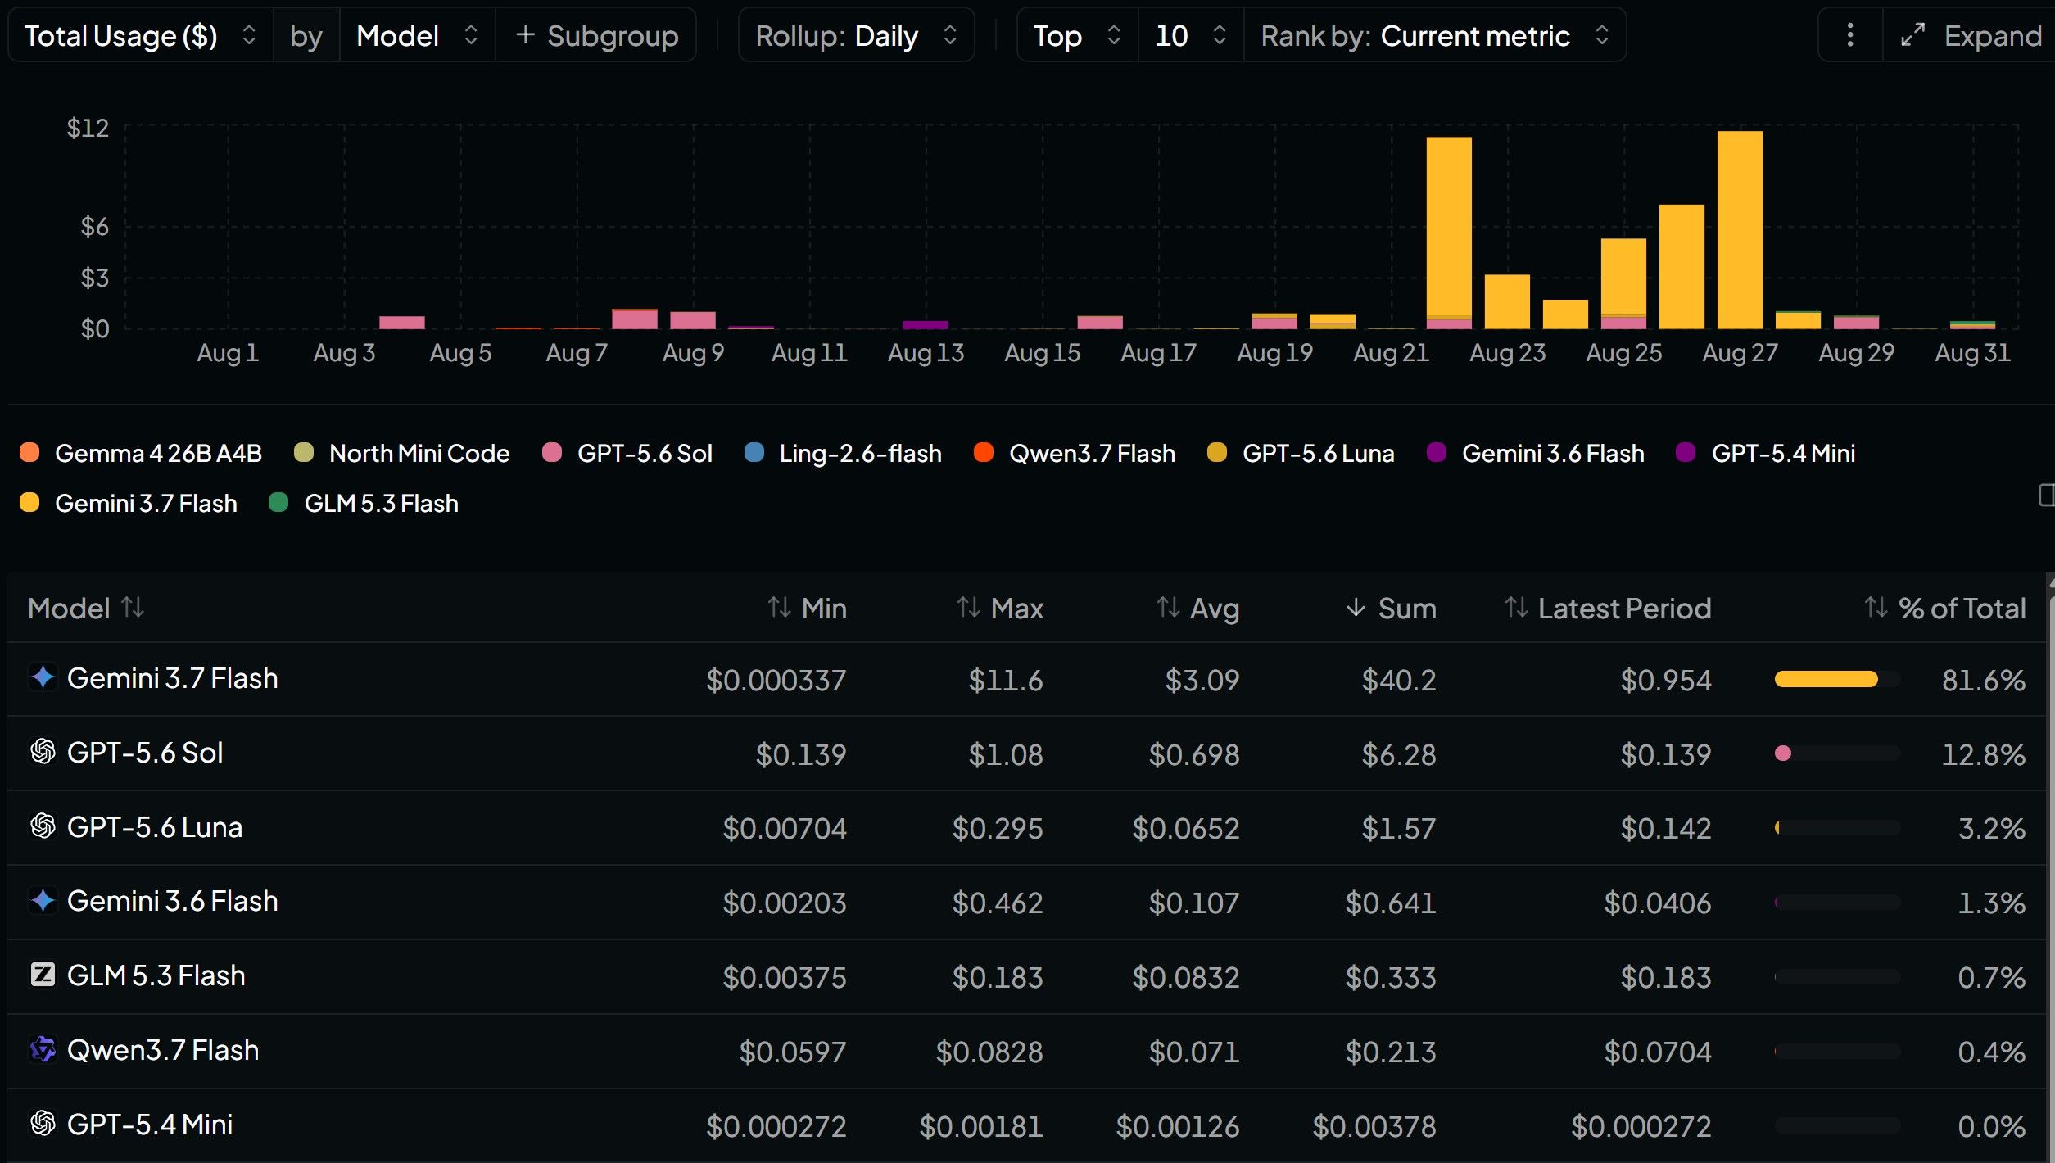
Task: Click the $1.57 Sum value
Action: [1399, 829]
